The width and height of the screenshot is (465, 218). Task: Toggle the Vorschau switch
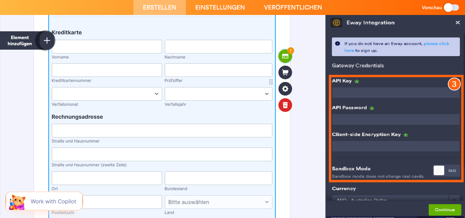[451, 7]
